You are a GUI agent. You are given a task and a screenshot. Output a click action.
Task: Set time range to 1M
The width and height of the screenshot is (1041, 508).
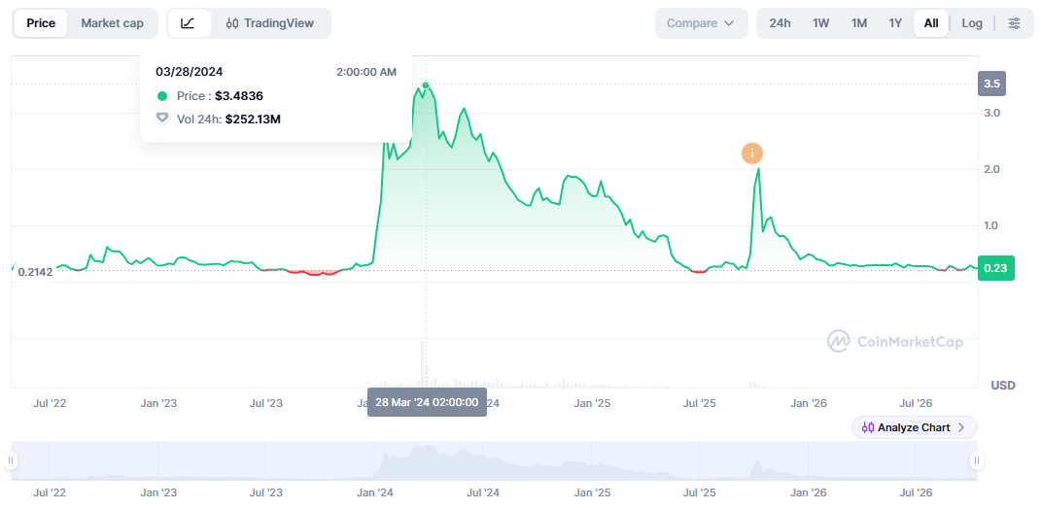(x=859, y=23)
